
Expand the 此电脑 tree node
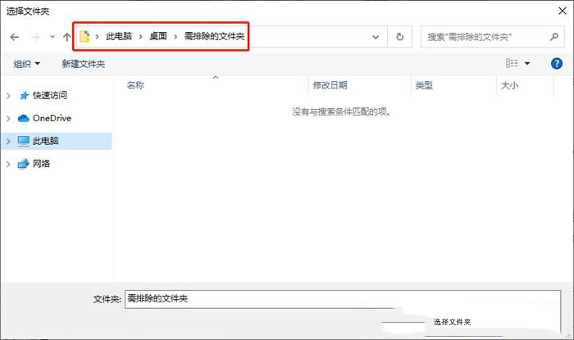click(x=8, y=141)
